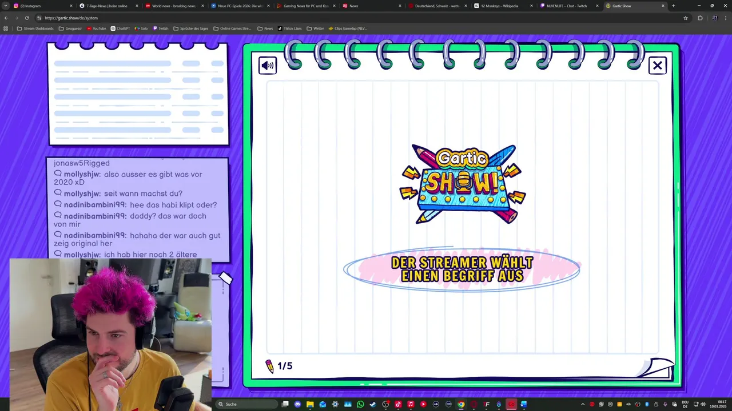Bookmark this page with the star icon
The image size is (732, 411).
[x=685, y=18]
